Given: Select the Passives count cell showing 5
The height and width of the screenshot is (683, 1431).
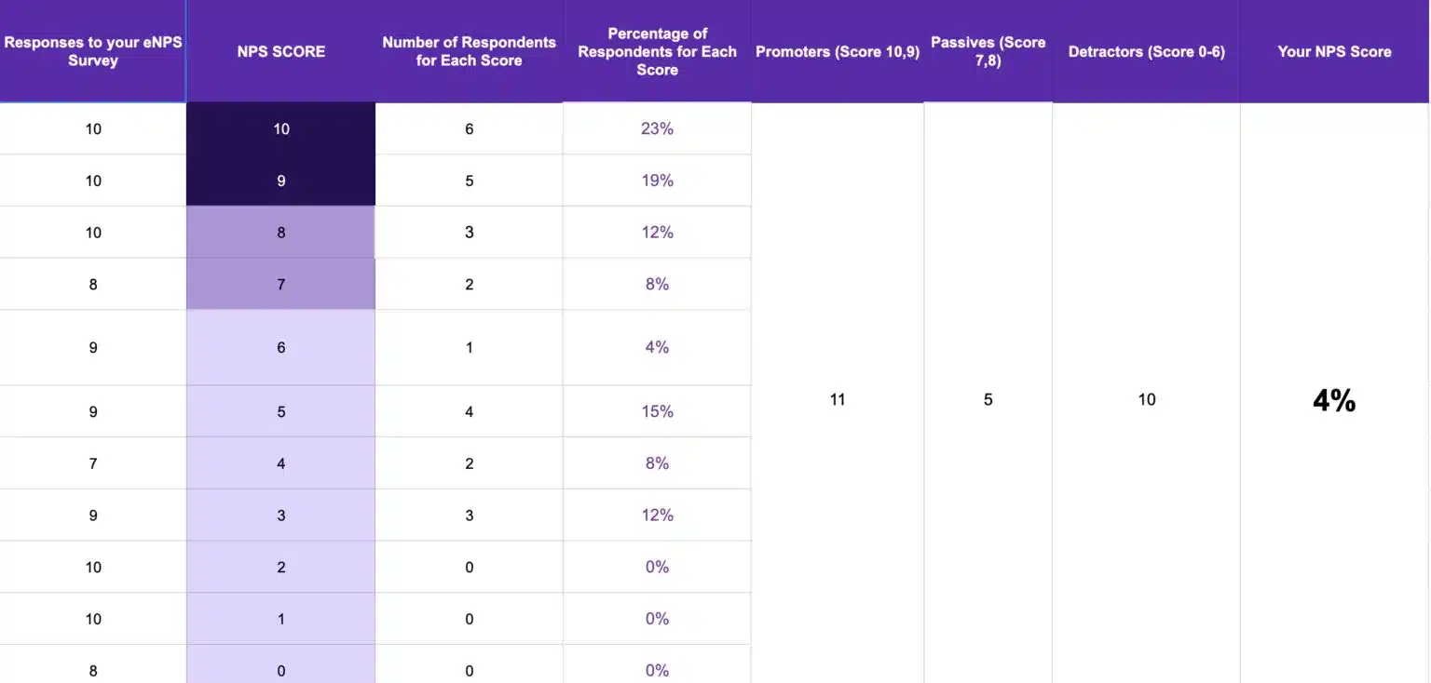Looking at the screenshot, I should [988, 400].
